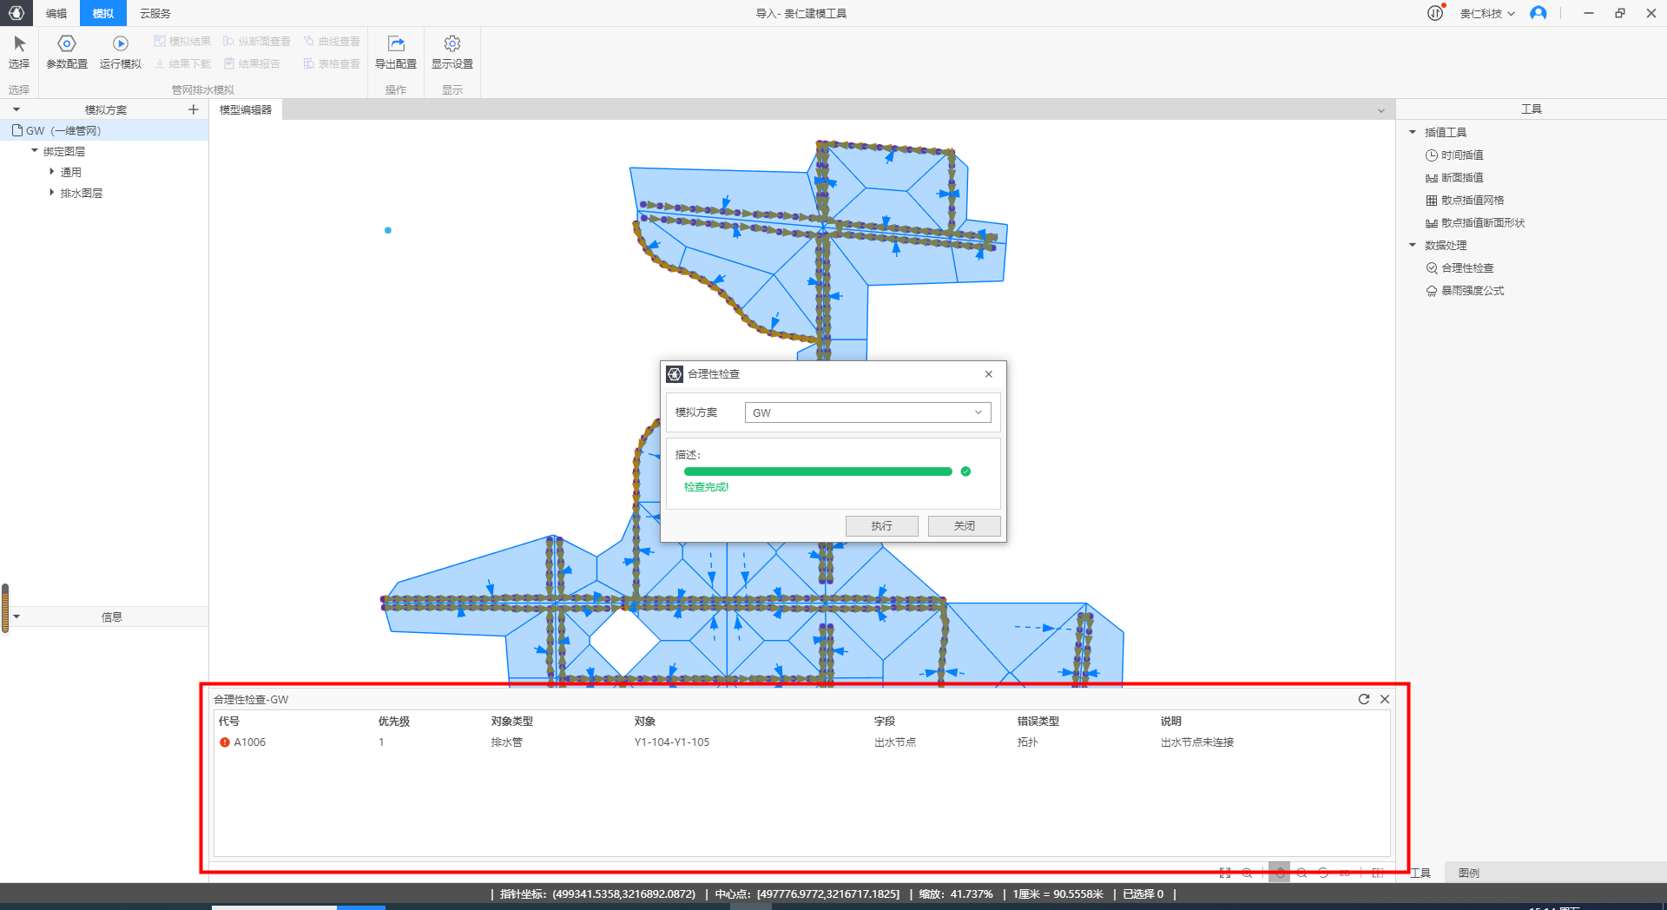
Task: Expand the 通用 tree node
Action: coord(52,172)
